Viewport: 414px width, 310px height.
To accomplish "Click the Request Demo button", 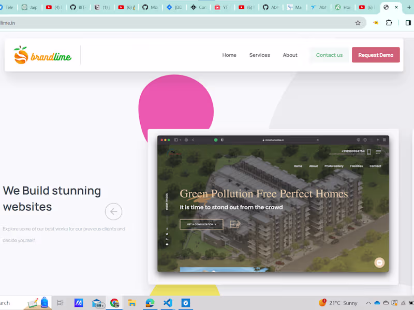I will coord(376,55).
